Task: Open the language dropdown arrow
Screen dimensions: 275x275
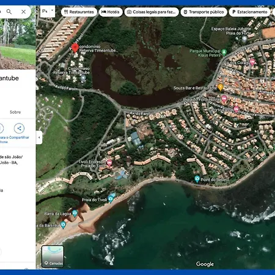Action: [52, 10]
